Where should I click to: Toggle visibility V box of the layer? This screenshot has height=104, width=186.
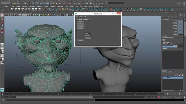[164, 78]
